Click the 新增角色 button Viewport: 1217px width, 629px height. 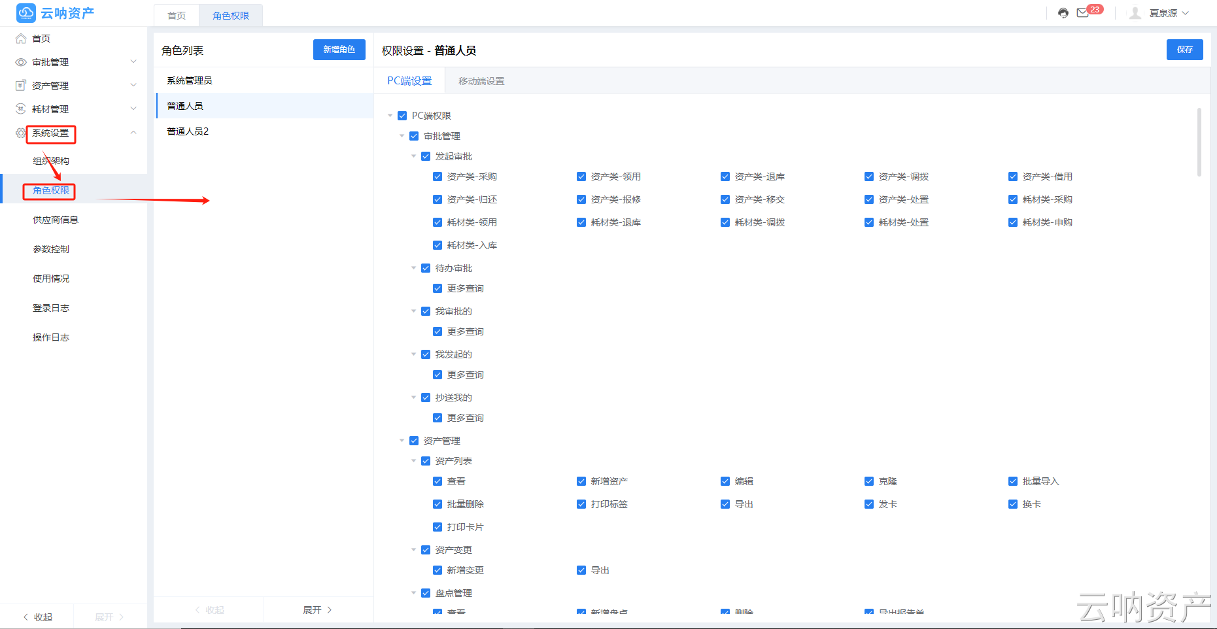click(x=339, y=50)
